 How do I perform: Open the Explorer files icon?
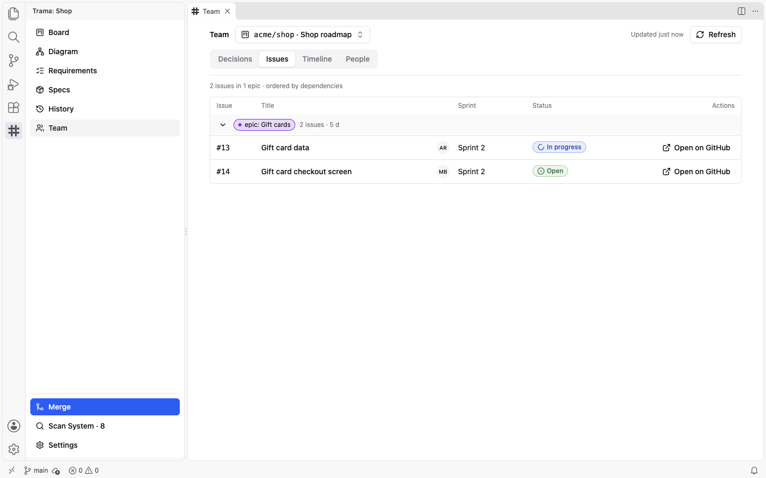pos(14,14)
